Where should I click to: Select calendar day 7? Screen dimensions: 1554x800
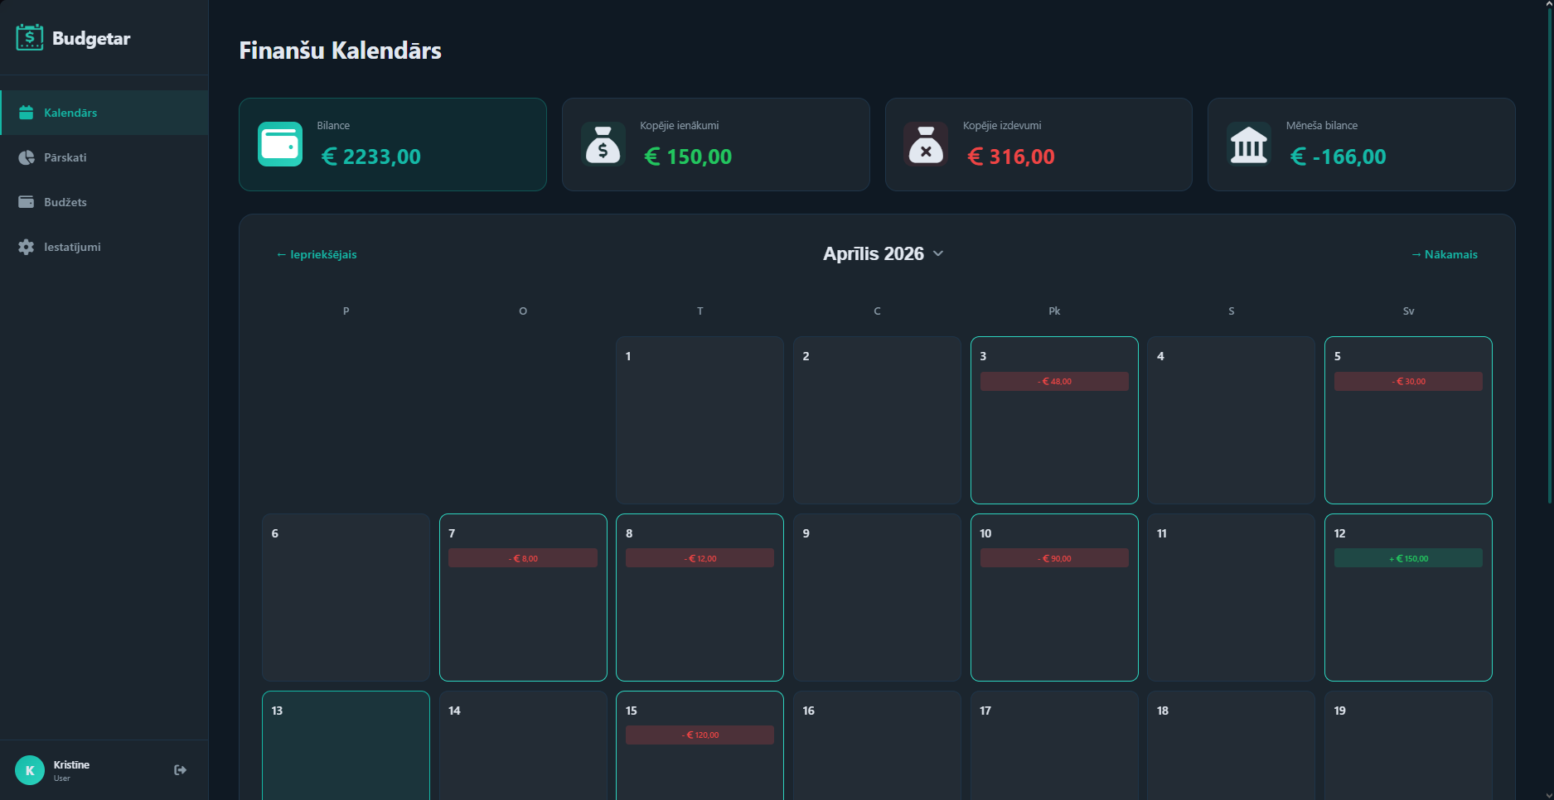pyautogui.click(x=523, y=597)
